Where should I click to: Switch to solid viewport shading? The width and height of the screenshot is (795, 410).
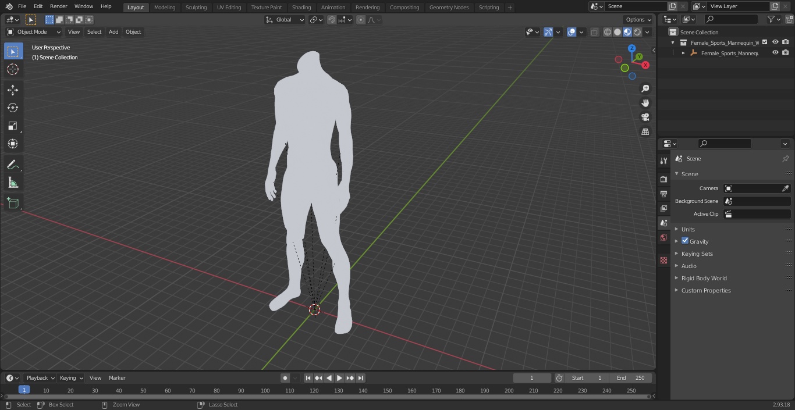[x=617, y=32]
